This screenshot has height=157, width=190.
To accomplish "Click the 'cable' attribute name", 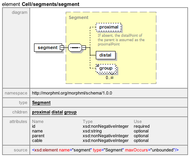I will pos(37,140).
